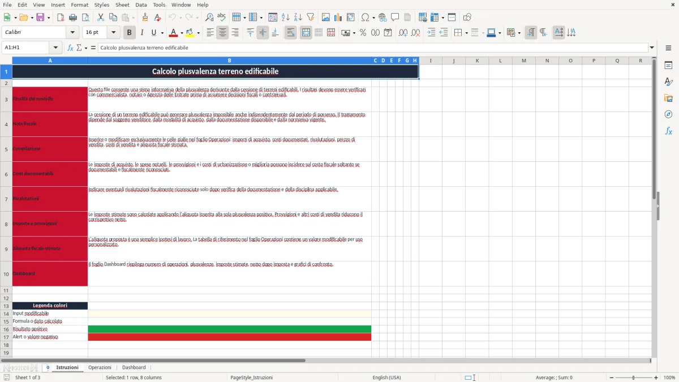Format as percent
This screenshot has height=382, width=679.
[363, 33]
